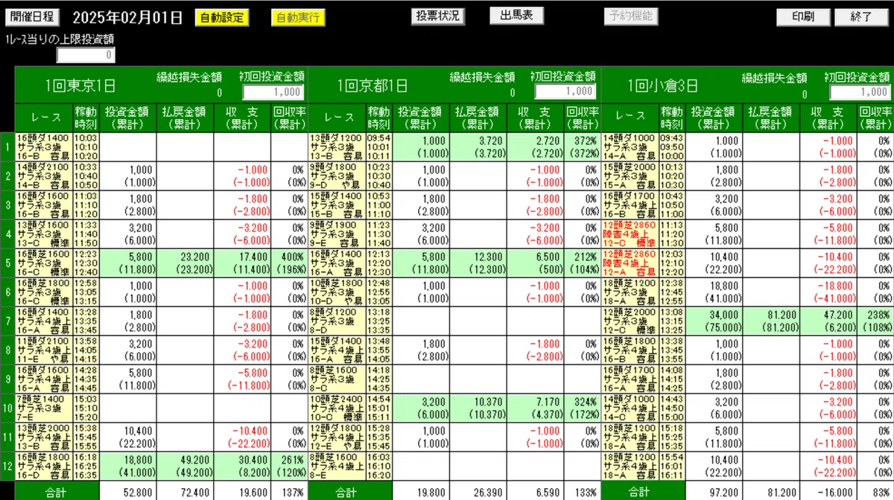This screenshot has height=500, width=894.
Task: Click the yellow 自動設定 button
Action: tap(222, 17)
